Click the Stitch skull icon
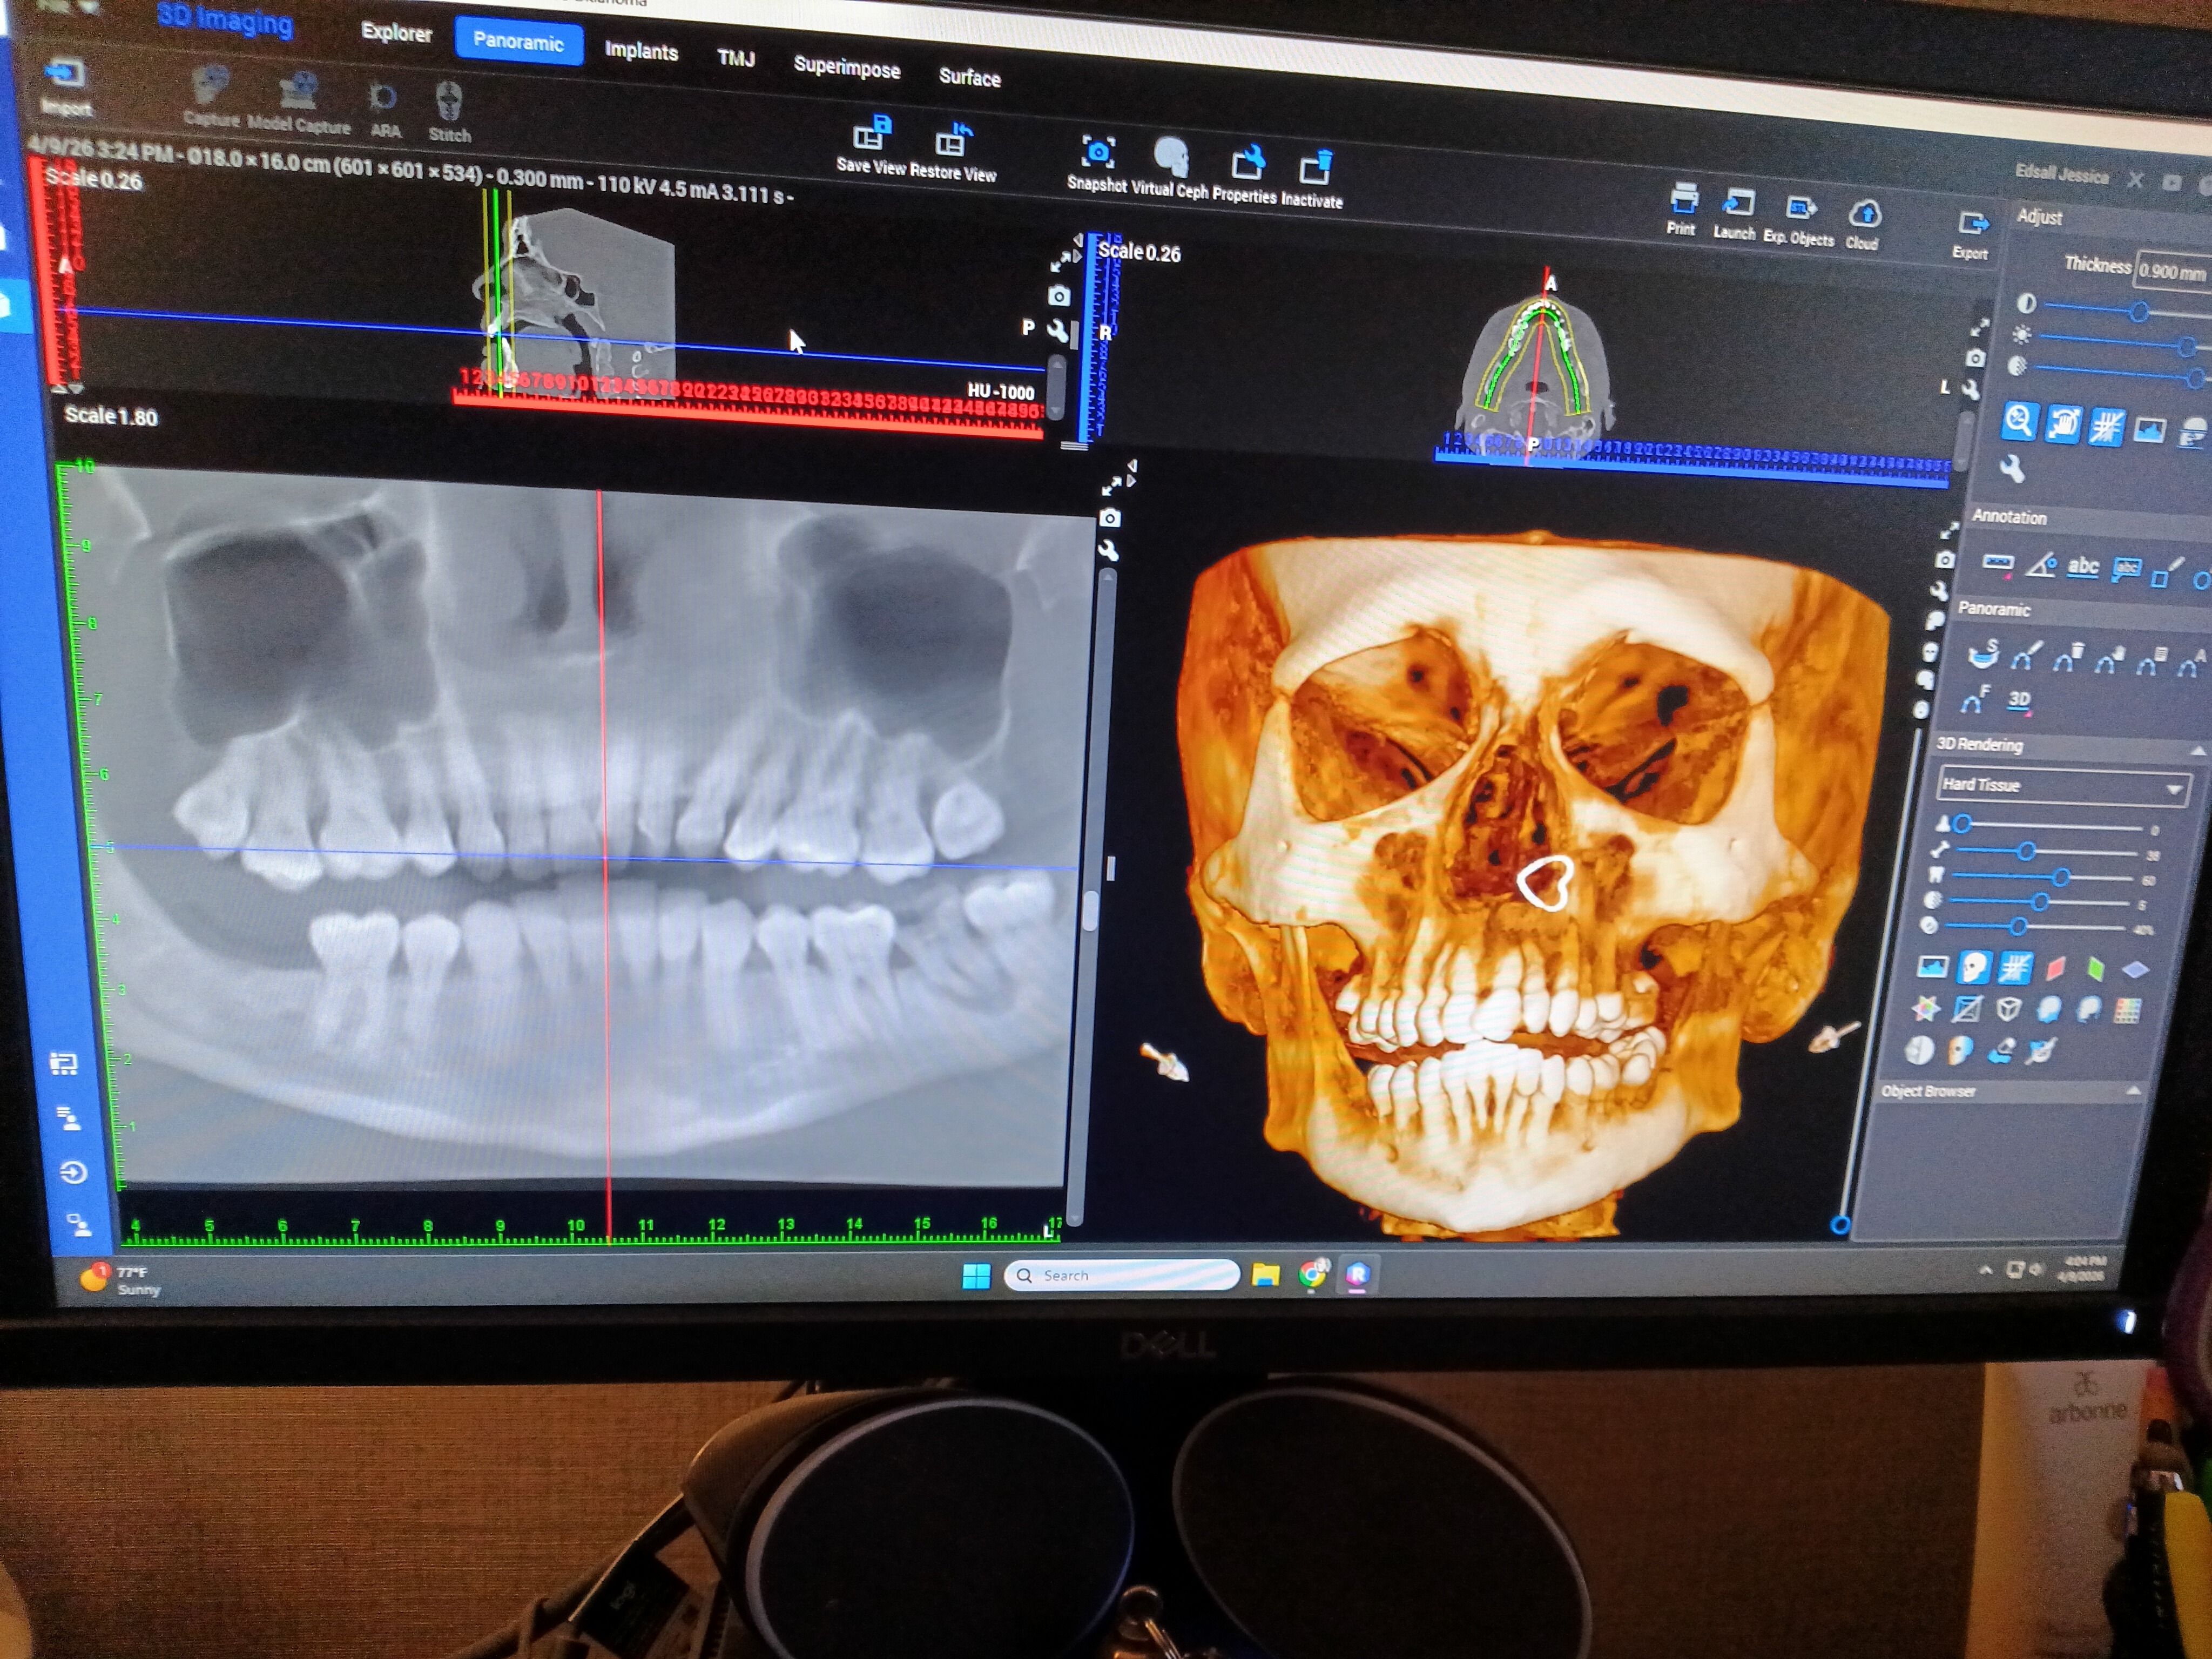The height and width of the screenshot is (1659, 2212). click(x=449, y=102)
